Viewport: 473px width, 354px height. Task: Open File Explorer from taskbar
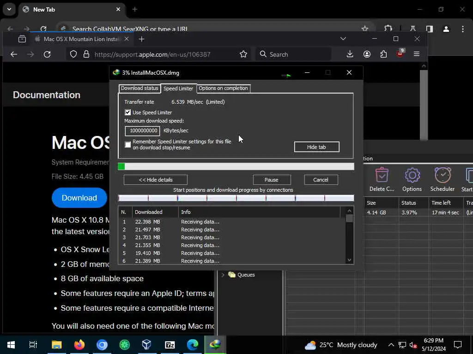click(x=57, y=345)
